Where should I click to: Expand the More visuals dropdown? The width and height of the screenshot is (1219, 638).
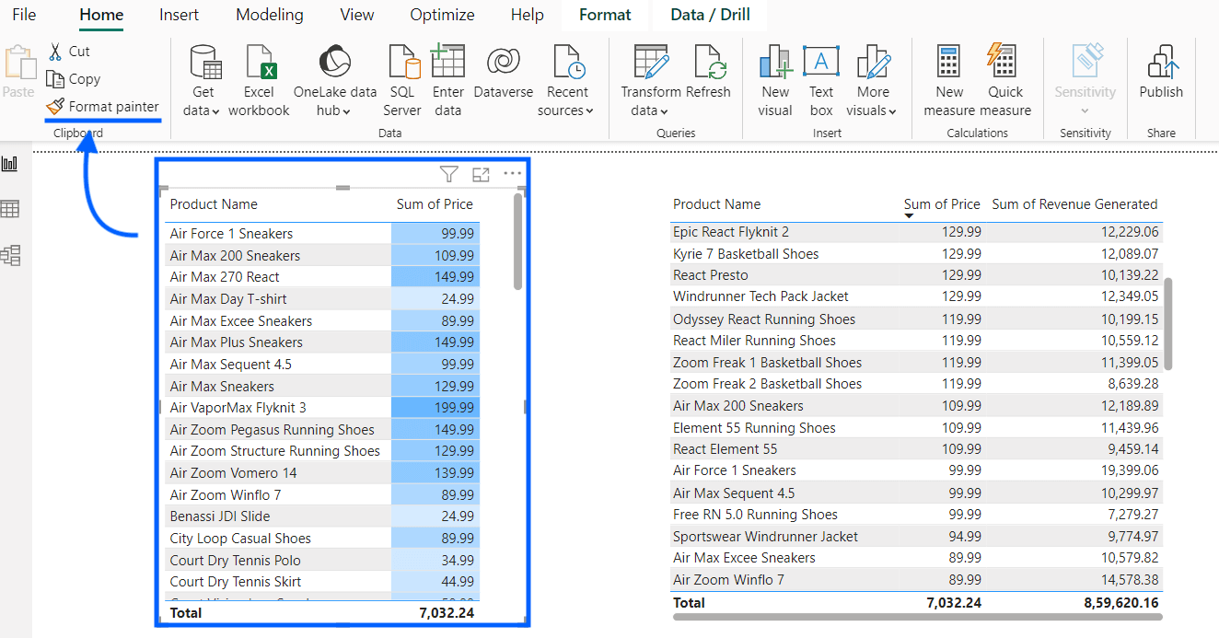point(892,111)
